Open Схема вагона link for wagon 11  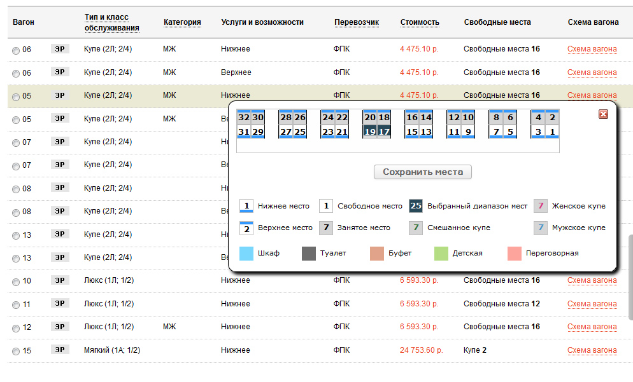click(x=592, y=304)
